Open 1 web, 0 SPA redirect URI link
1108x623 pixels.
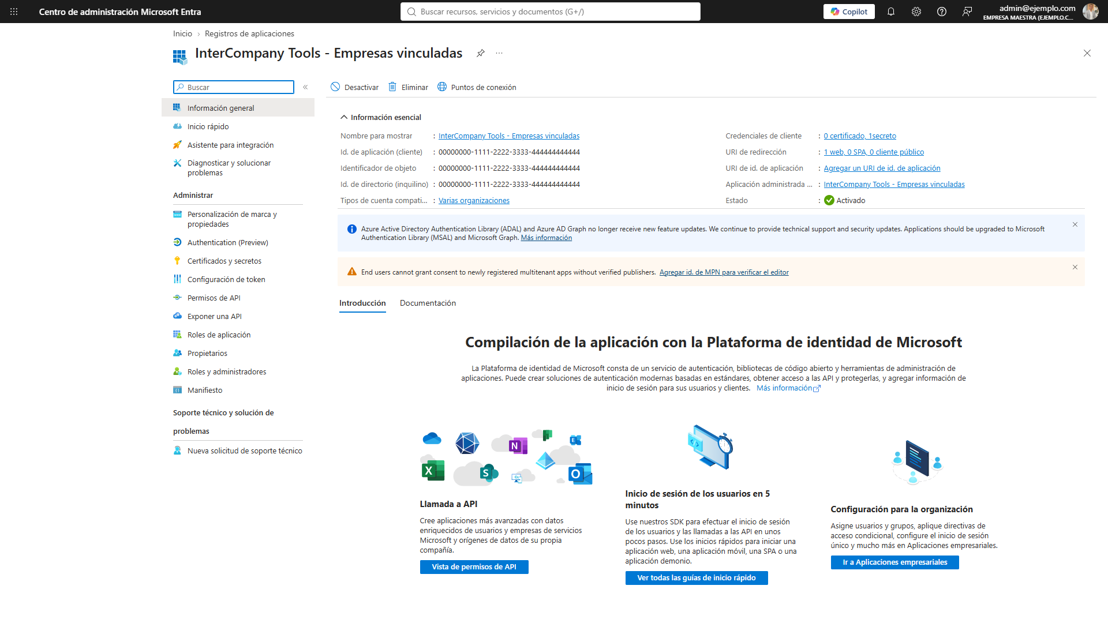874,152
